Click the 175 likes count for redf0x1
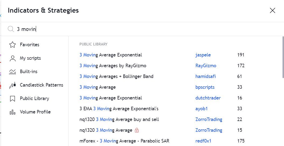This screenshot has width=284, height=146. pyautogui.click(x=241, y=141)
